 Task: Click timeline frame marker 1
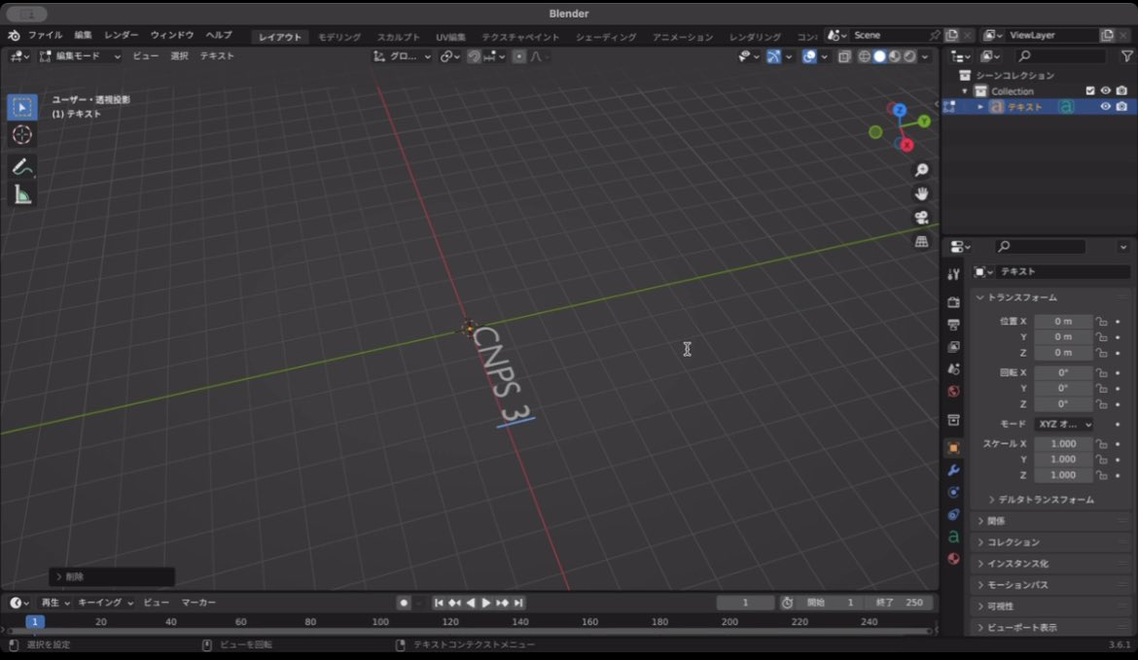click(x=34, y=621)
